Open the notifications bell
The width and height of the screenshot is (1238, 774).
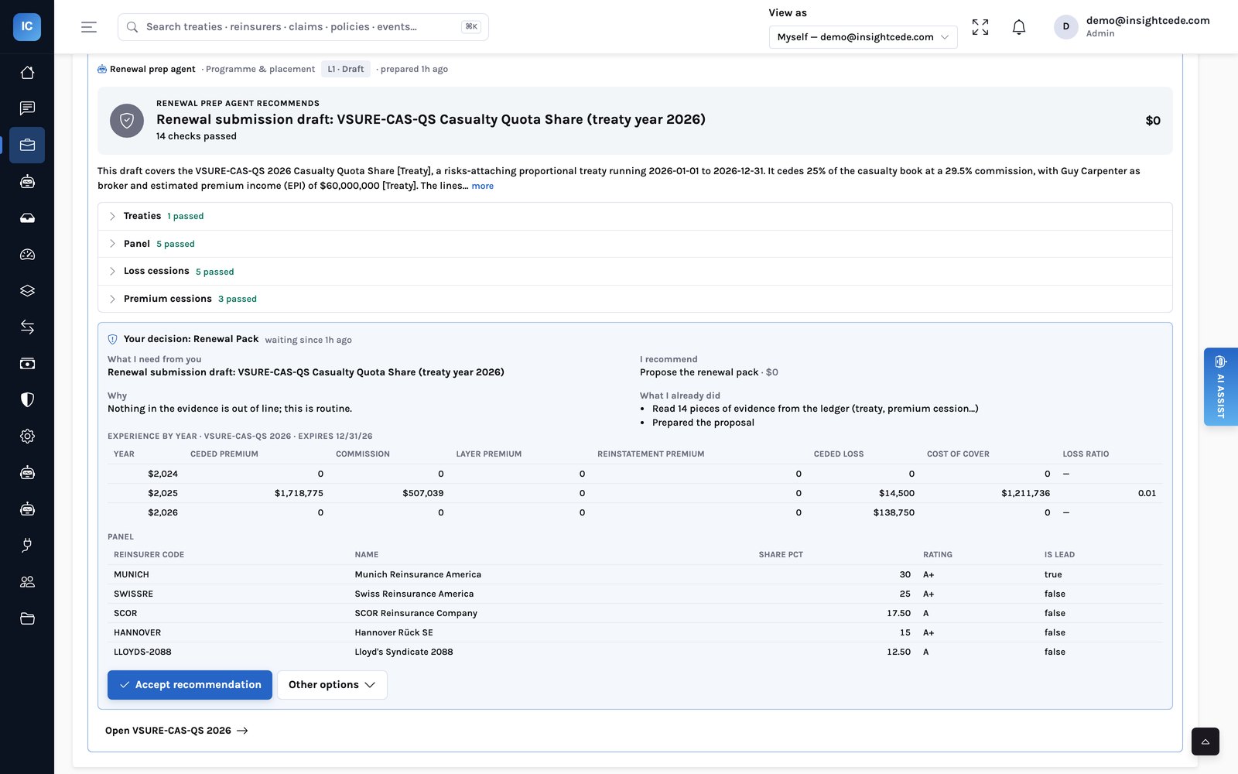point(1019,27)
